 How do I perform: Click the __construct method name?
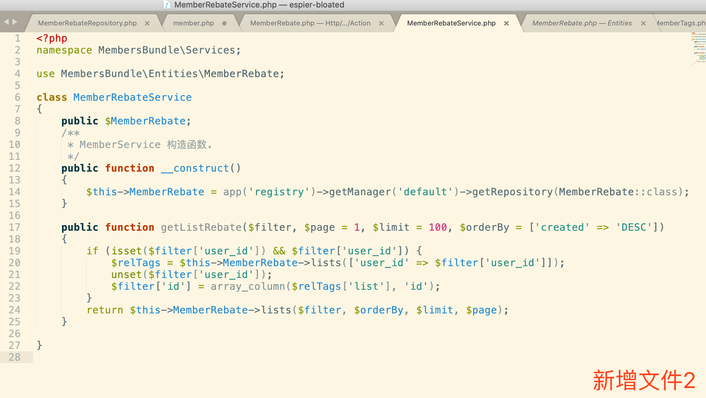tap(195, 168)
